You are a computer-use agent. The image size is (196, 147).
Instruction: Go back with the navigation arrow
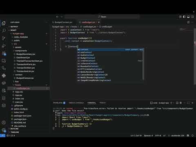coord(57,17)
